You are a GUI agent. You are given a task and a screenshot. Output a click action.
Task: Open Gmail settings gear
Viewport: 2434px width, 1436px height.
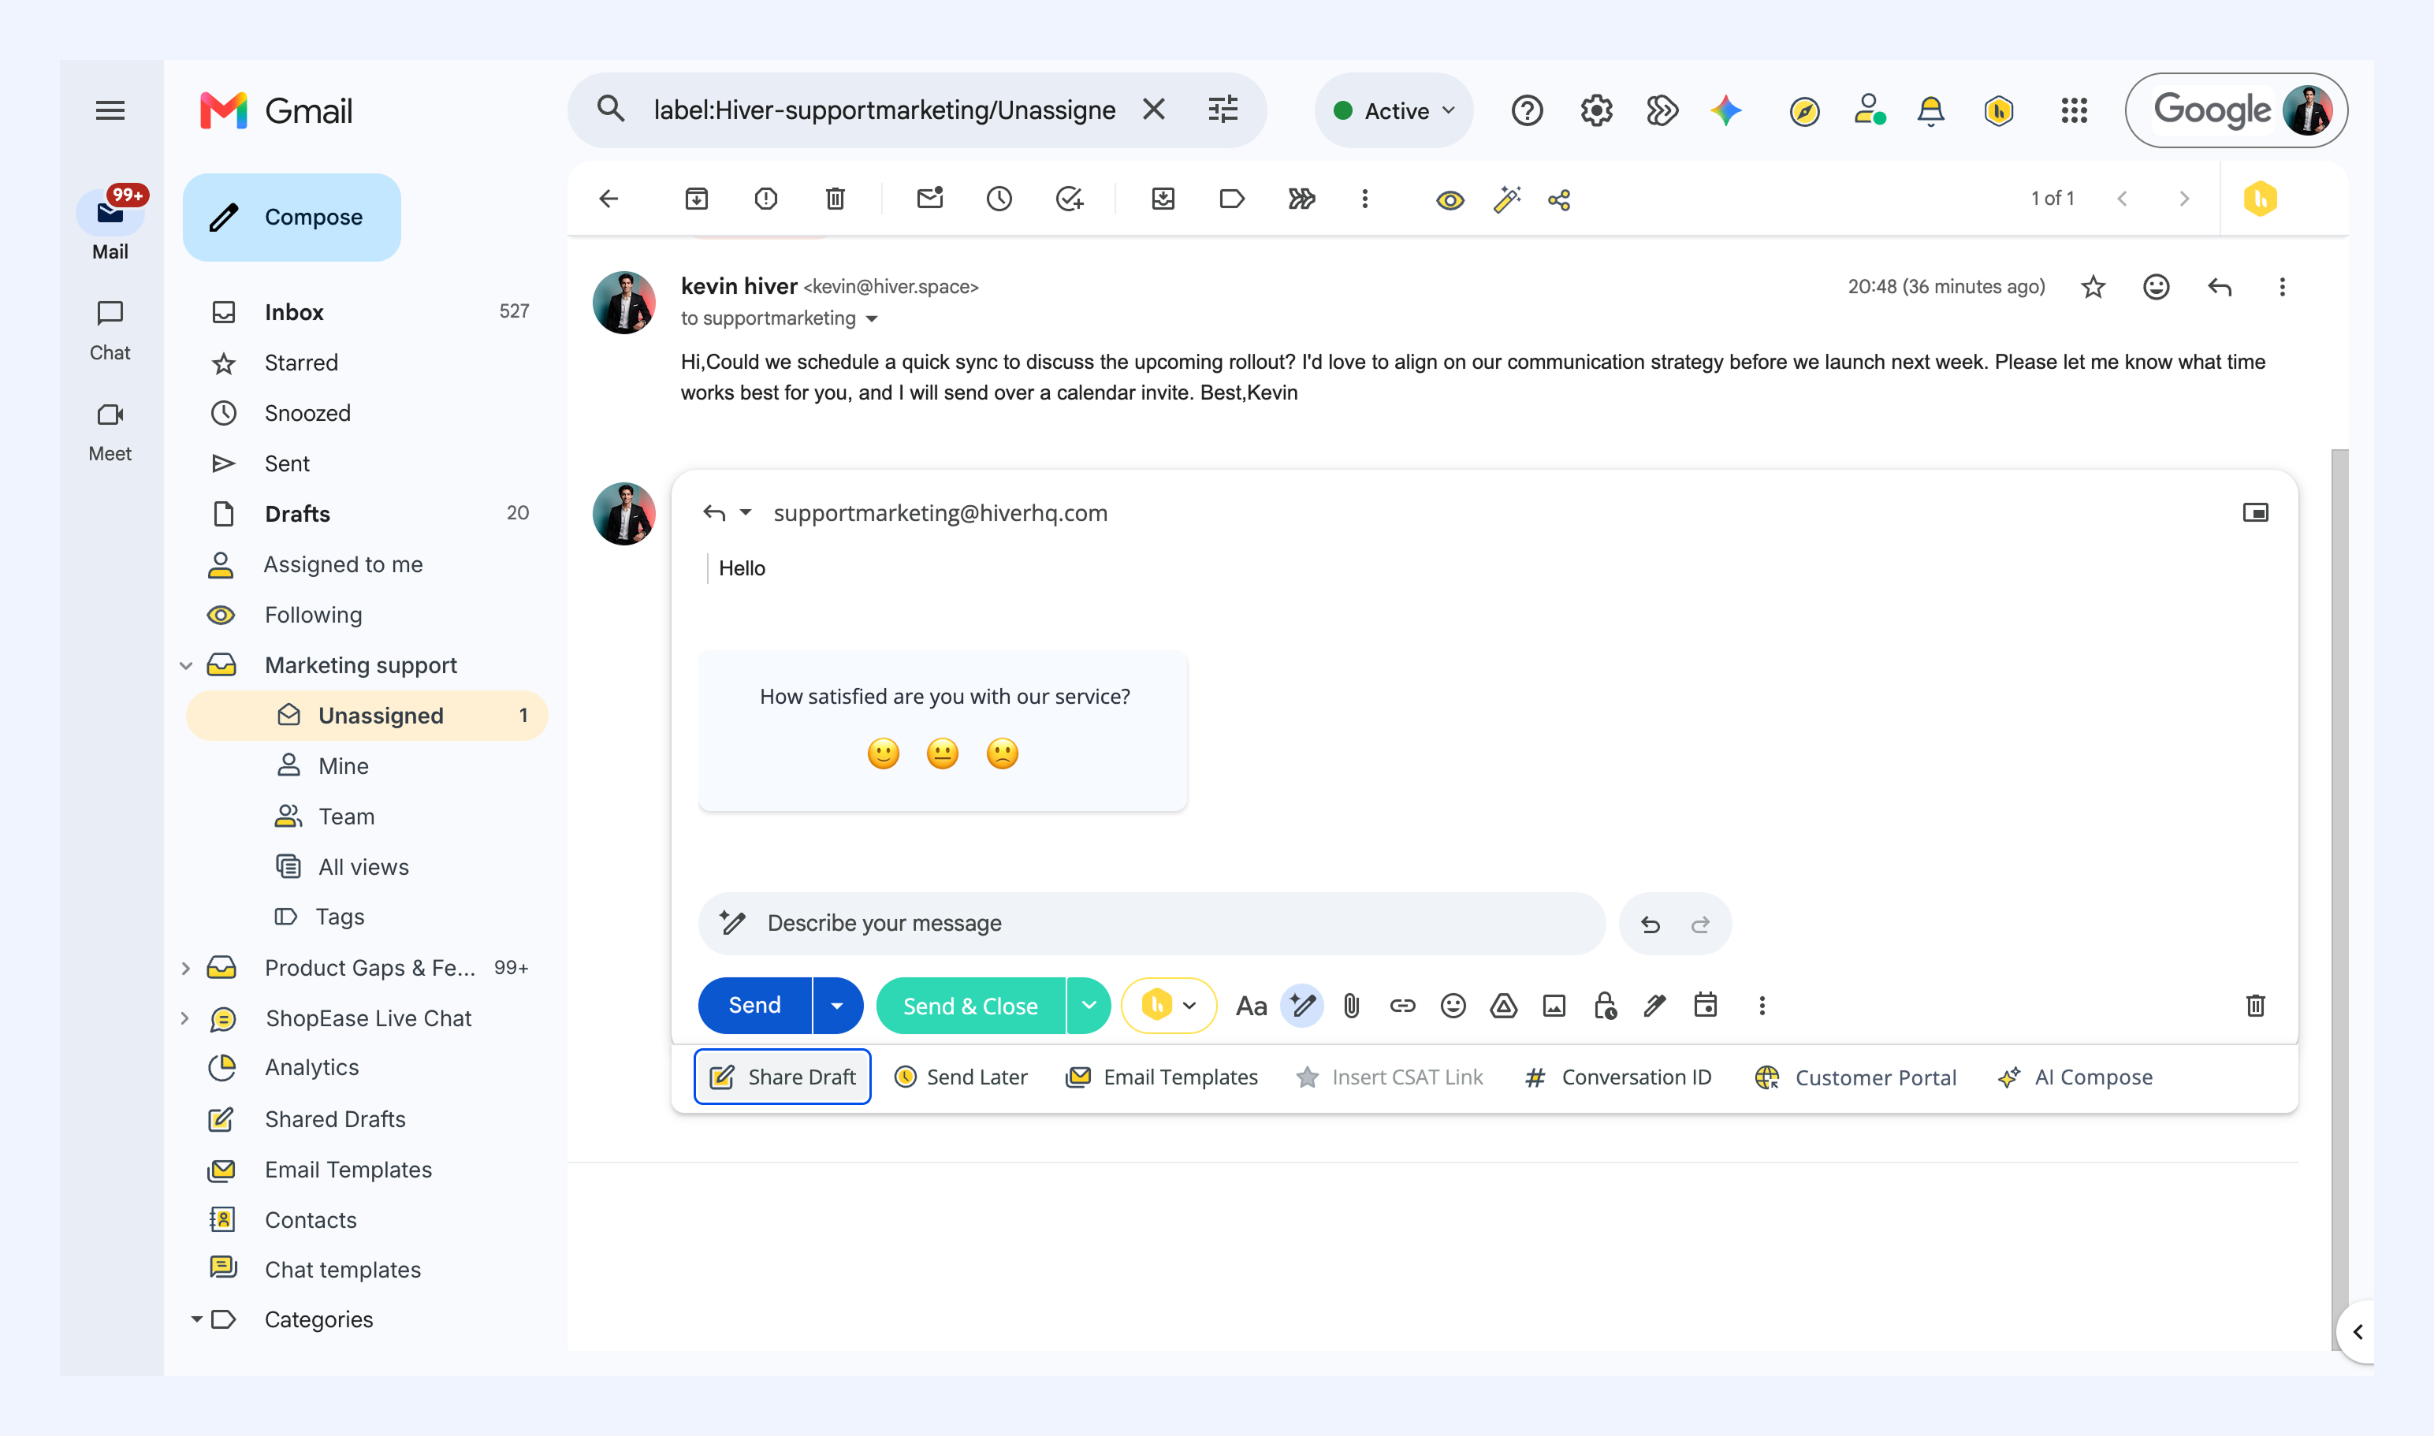click(x=1597, y=110)
